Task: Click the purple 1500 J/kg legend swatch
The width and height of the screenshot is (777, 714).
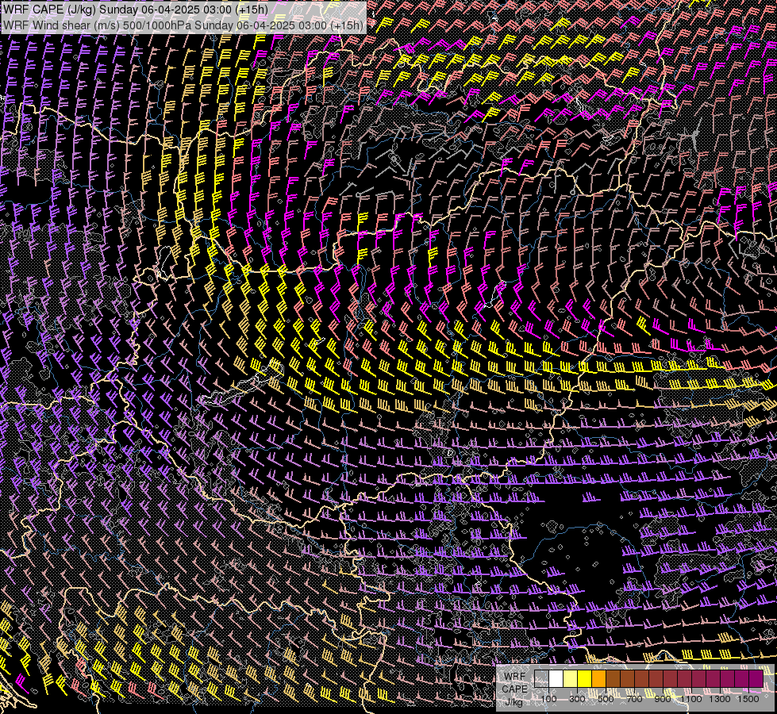Action: tap(756, 678)
